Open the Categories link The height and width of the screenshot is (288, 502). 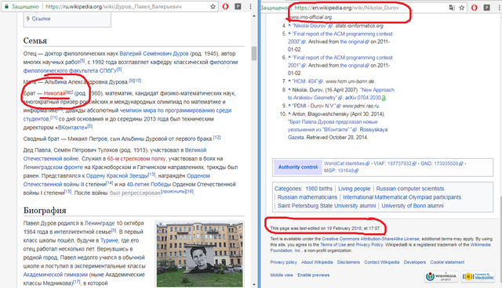pyautogui.click(x=288, y=189)
